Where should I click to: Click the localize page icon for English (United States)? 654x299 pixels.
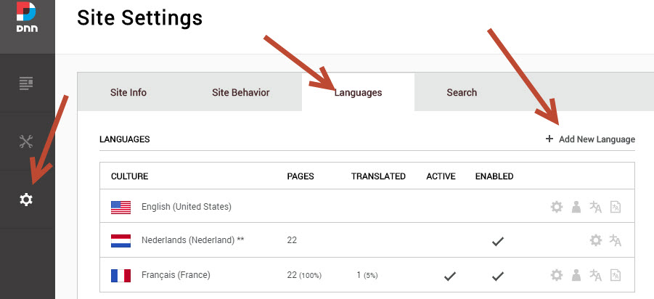(616, 207)
